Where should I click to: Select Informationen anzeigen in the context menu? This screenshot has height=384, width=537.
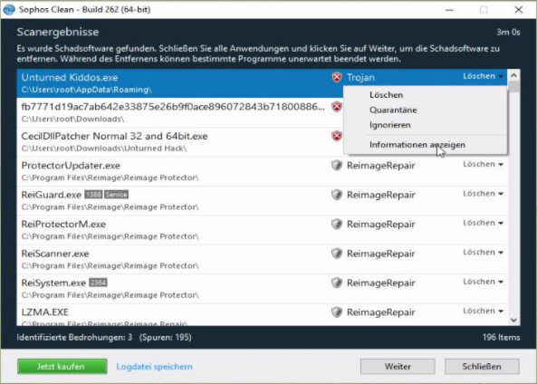pos(425,145)
